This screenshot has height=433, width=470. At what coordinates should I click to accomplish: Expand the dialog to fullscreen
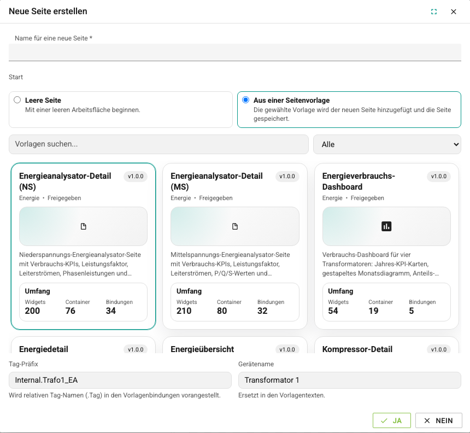coord(434,11)
